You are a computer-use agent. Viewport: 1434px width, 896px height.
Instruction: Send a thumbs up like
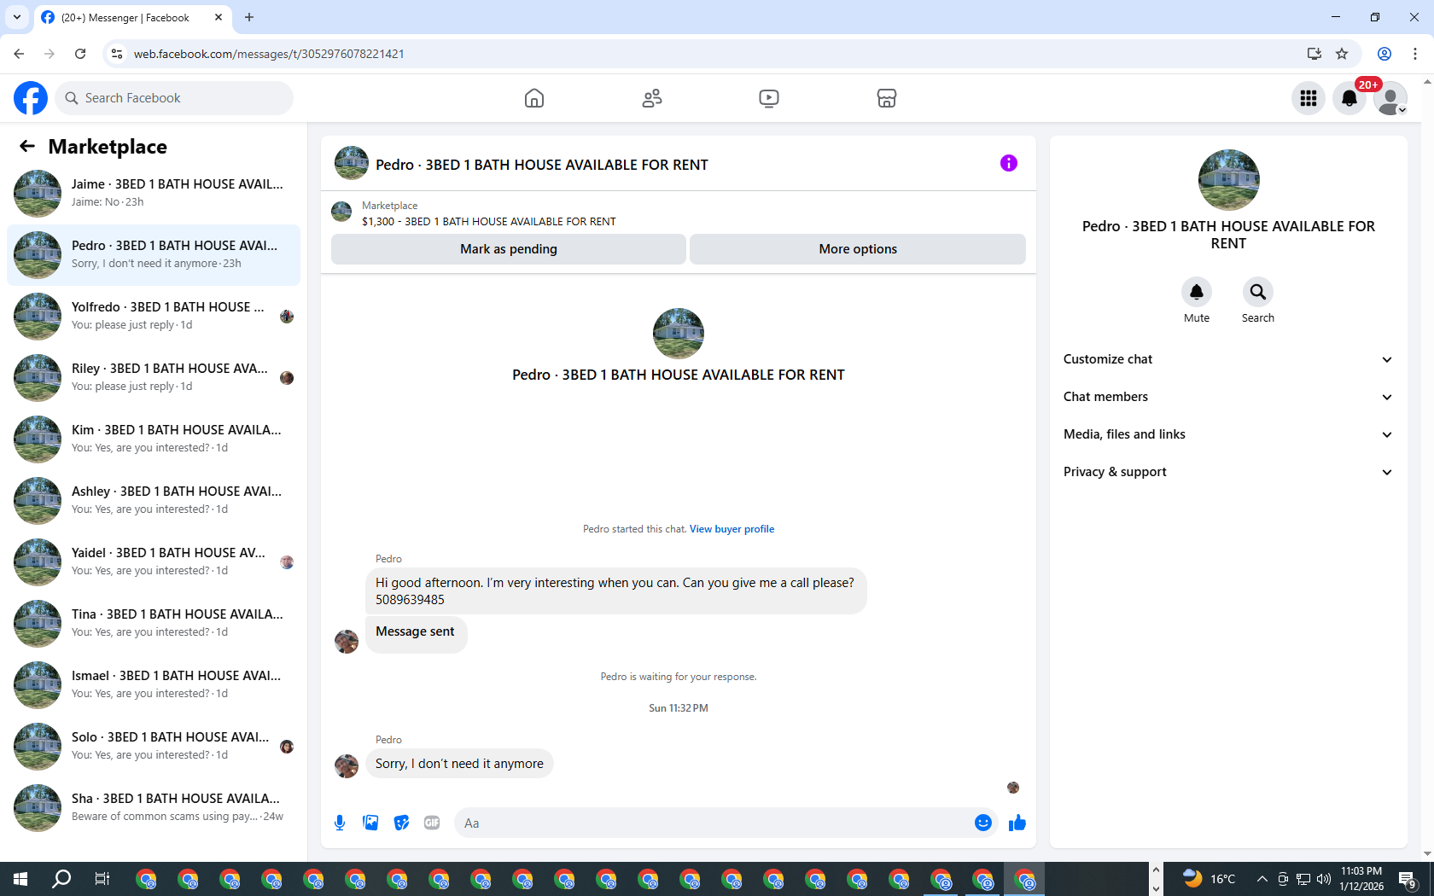(x=1017, y=823)
